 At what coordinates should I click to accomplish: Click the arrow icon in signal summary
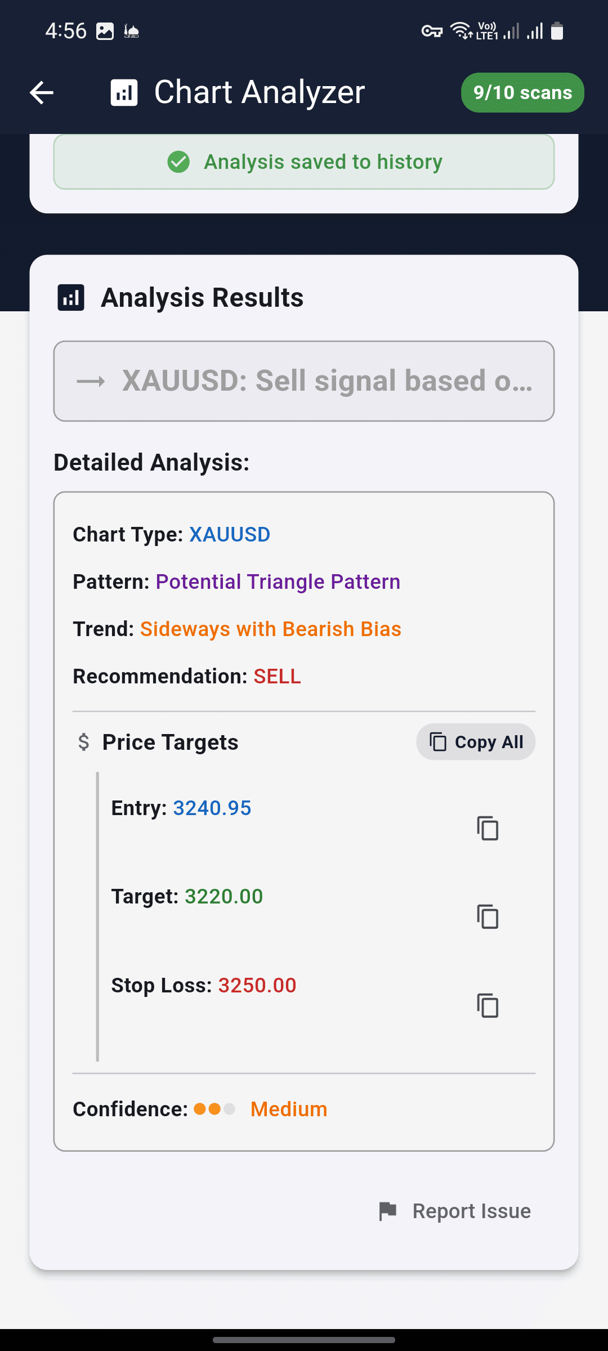(91, 382)
